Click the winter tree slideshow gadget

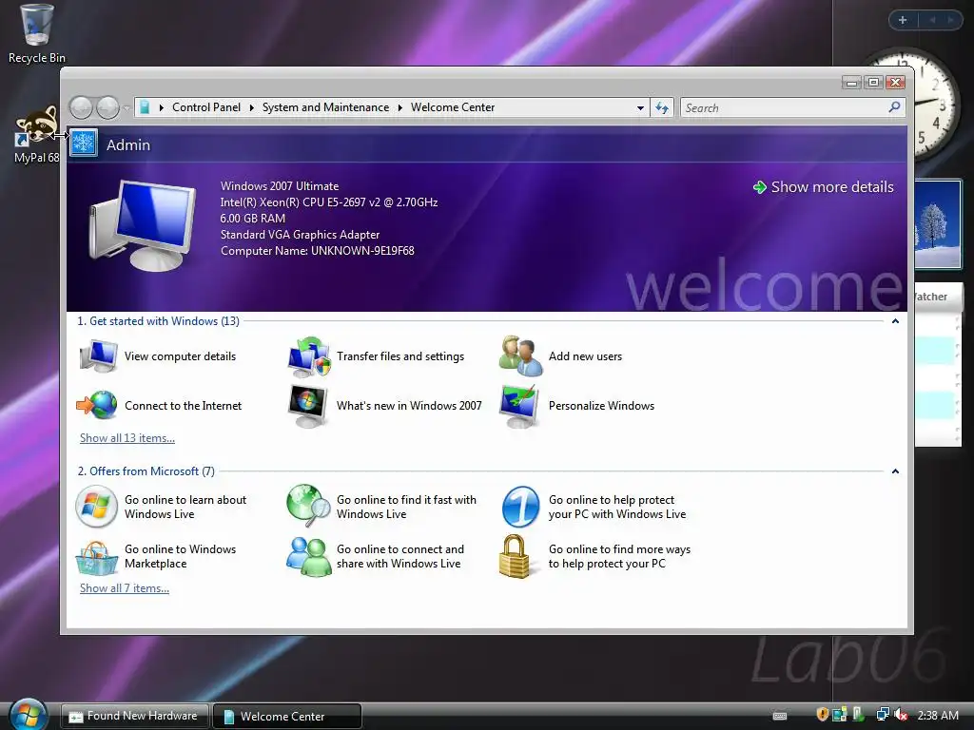point(937,224)
